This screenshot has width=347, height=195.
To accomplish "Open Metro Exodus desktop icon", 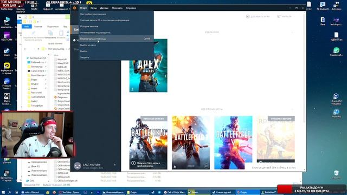I will tap(7, 99).
